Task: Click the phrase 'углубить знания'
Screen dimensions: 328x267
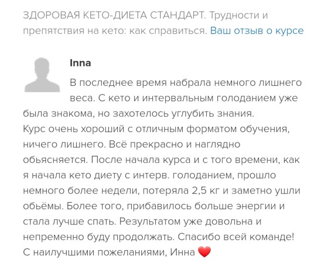Action: [x=213, y=113]
